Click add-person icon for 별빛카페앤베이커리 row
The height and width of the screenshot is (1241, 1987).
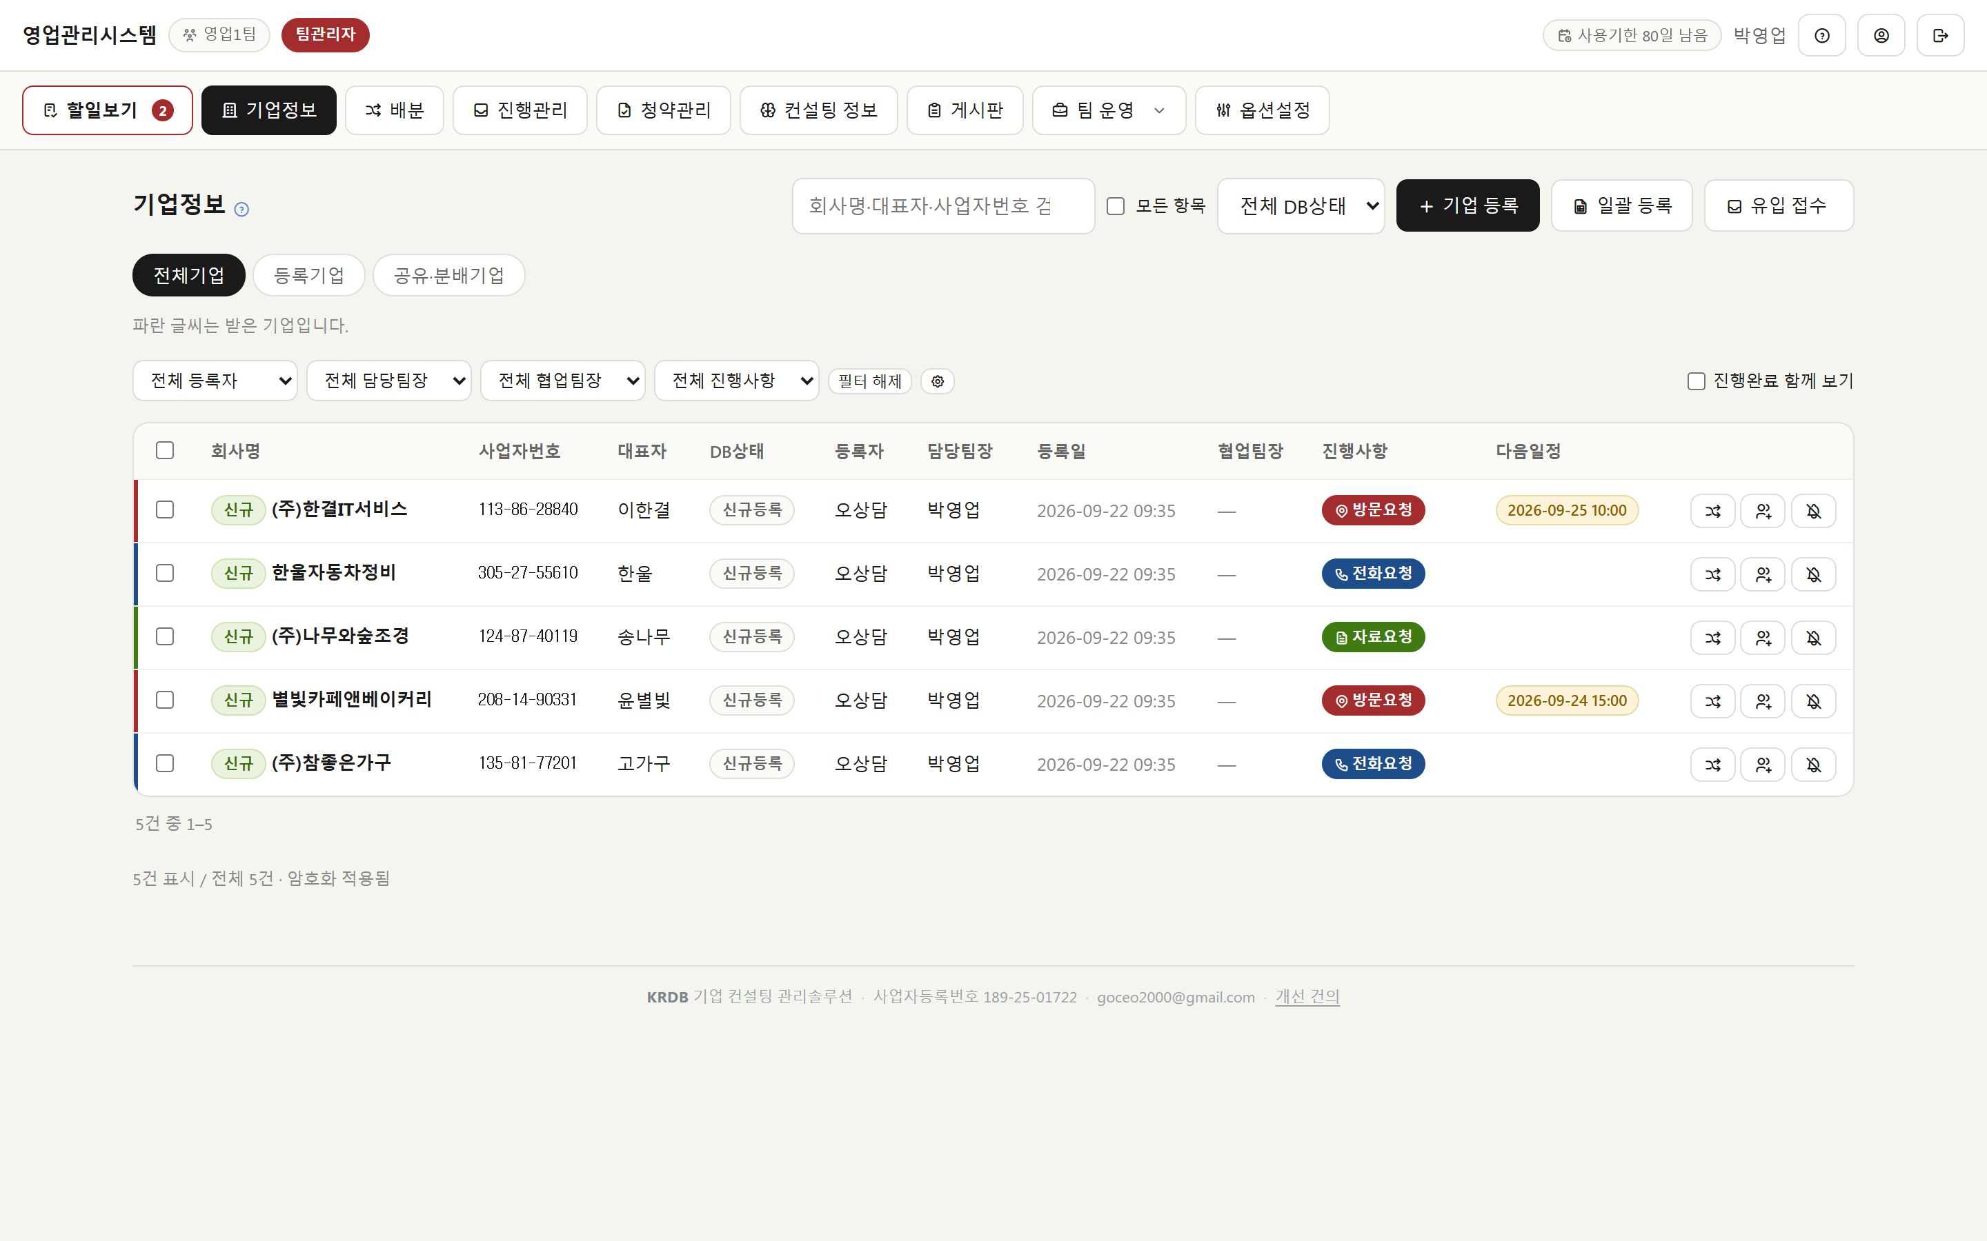point(1763,701)
